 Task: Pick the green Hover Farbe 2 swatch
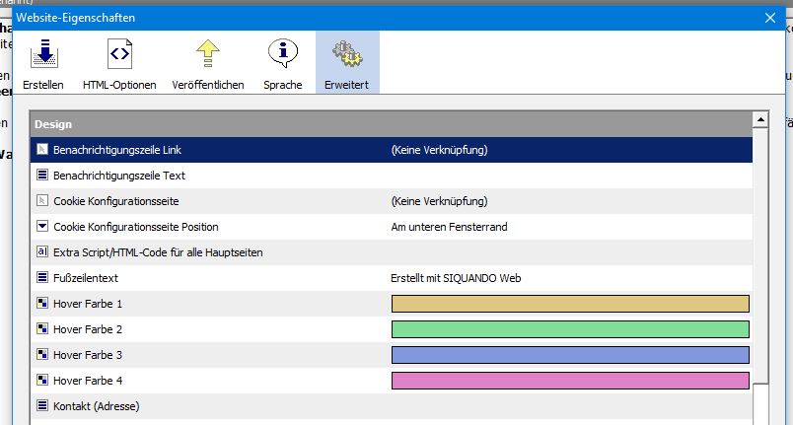pyautogui.click(x=570, y=329)
